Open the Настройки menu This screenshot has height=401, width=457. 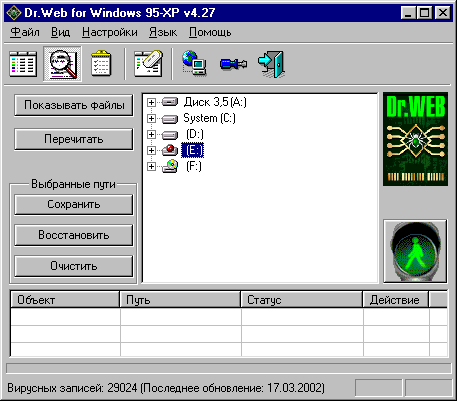pos(110,32)
